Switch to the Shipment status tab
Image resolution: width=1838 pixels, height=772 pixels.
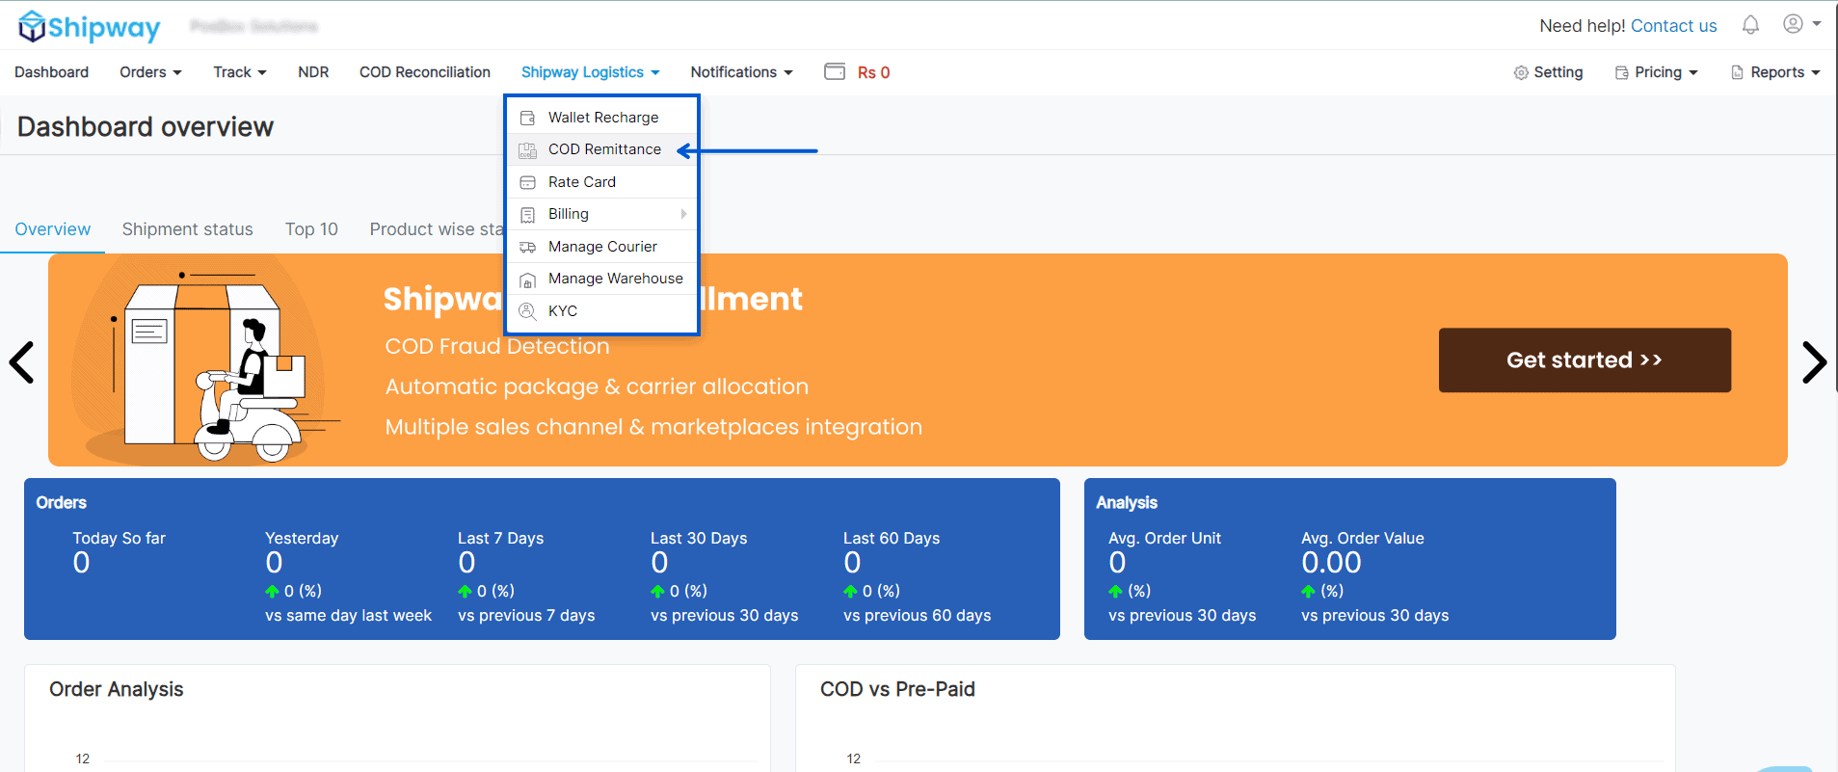tap(187, 229)
